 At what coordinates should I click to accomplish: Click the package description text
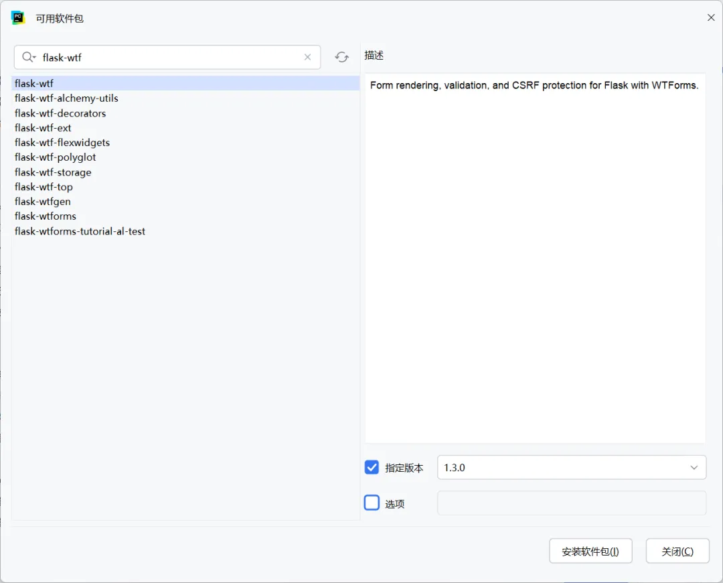point(534,85)
